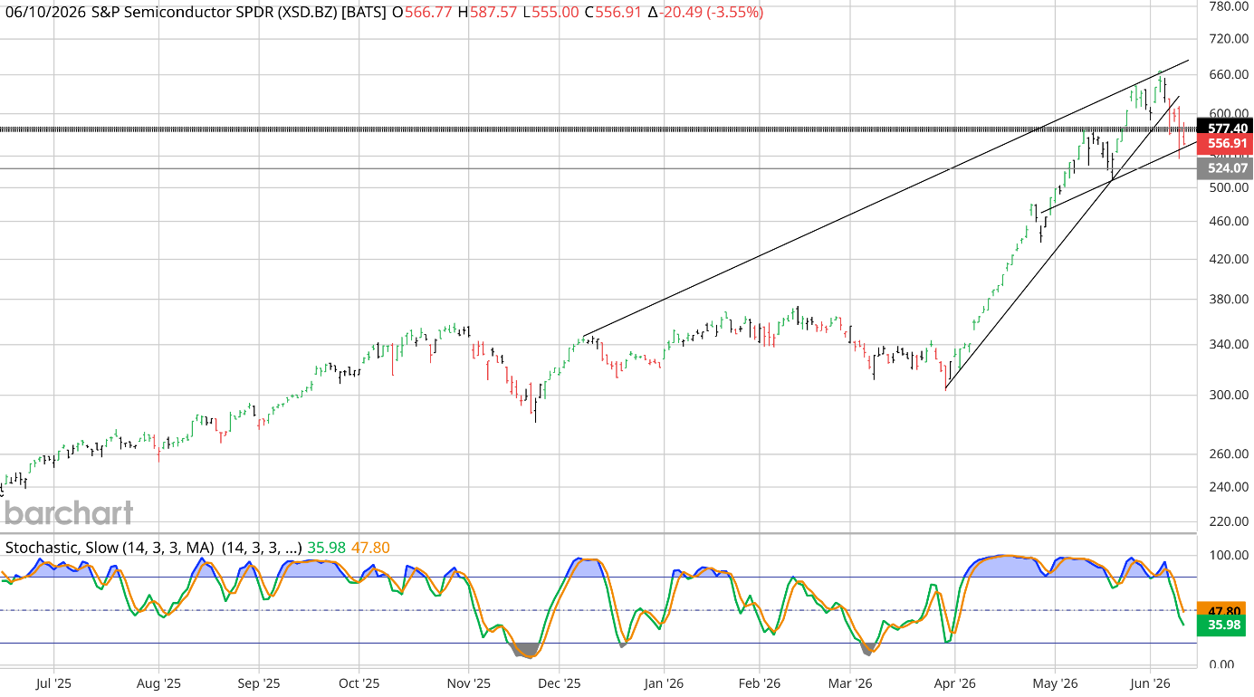Click the Oct '25 date axis label

pos(359,683)
